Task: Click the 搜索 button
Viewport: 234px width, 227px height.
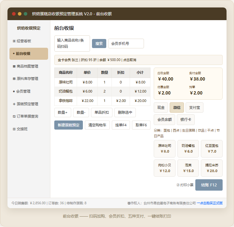Action: pyautogui.click(x=99, y=44)
